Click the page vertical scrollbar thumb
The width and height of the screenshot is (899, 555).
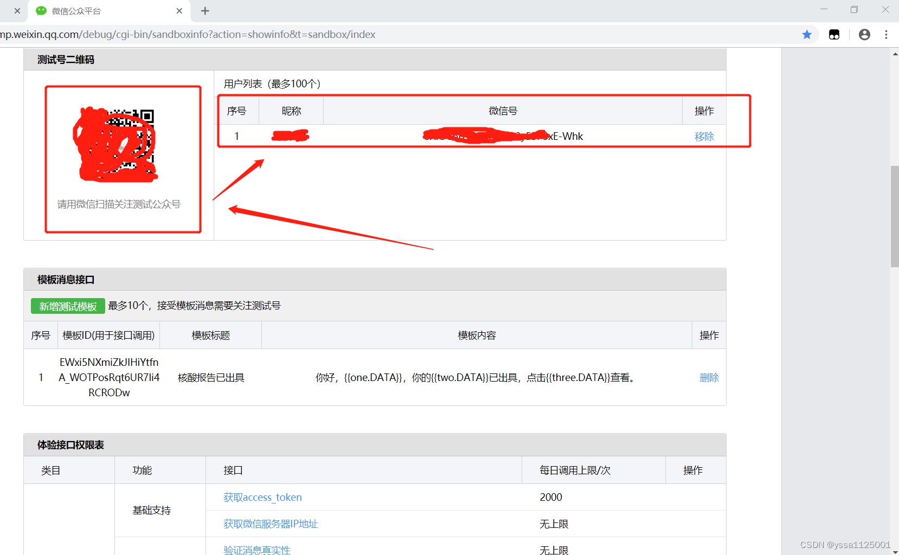coord(895,217)
